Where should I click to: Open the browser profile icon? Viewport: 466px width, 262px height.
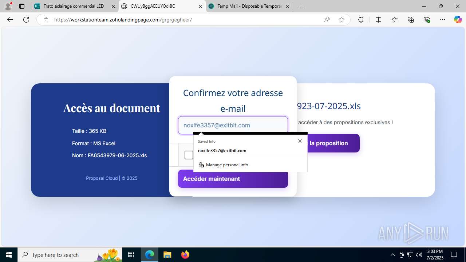tap(8, 6)
